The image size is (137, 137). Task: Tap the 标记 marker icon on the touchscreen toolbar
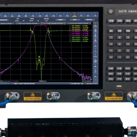click(x=60, y=15)
